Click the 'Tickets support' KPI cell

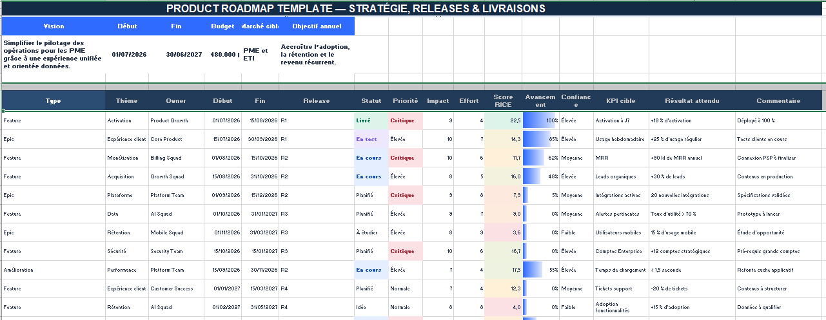(621, 288)
